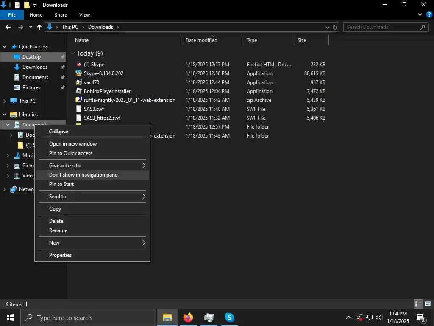Click the Network icon in sidebar
The height and width of the screenshot is (326, 434).
click(13, 189)
